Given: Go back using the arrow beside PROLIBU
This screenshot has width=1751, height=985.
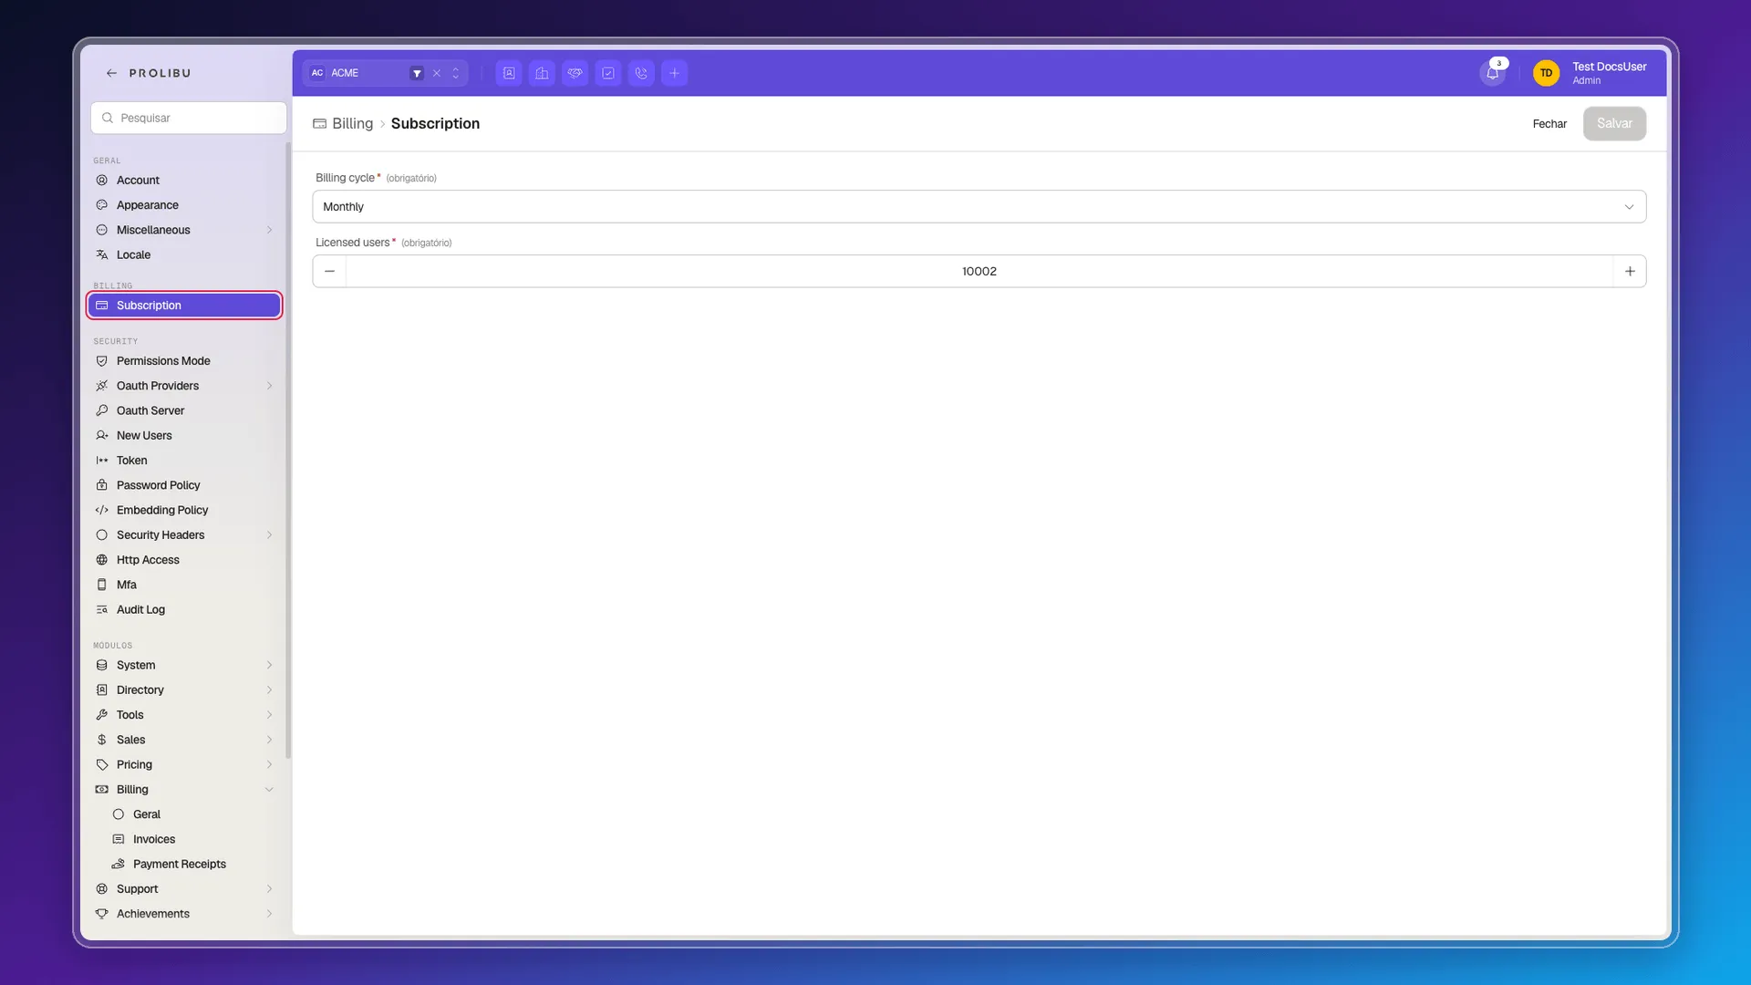Looking at the screenshot, I should point(111,73).
